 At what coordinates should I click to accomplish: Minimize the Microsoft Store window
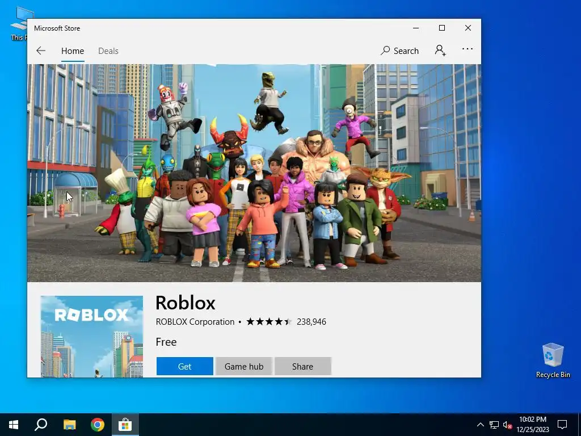click(x=416, y=28)
